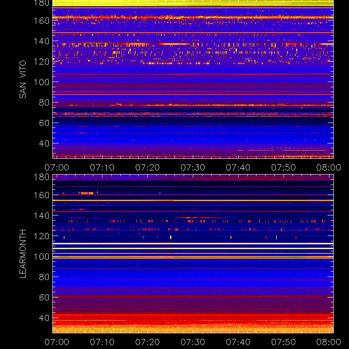Click the 08:00 time label under San Vito plot

329,168
